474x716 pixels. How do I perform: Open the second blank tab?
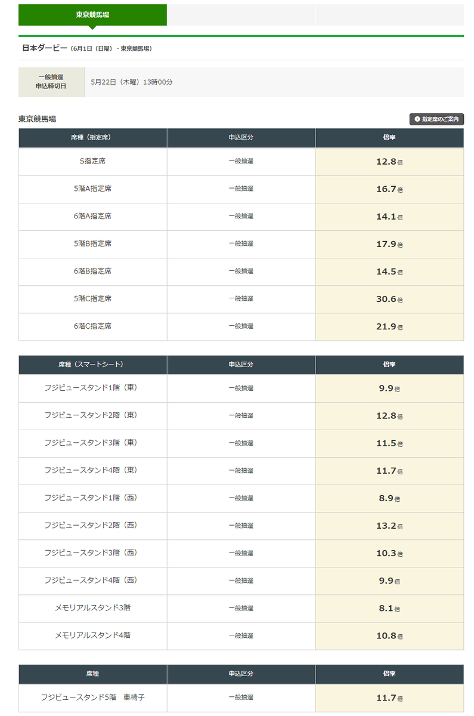pyautogui.click(x=241, y=15)
